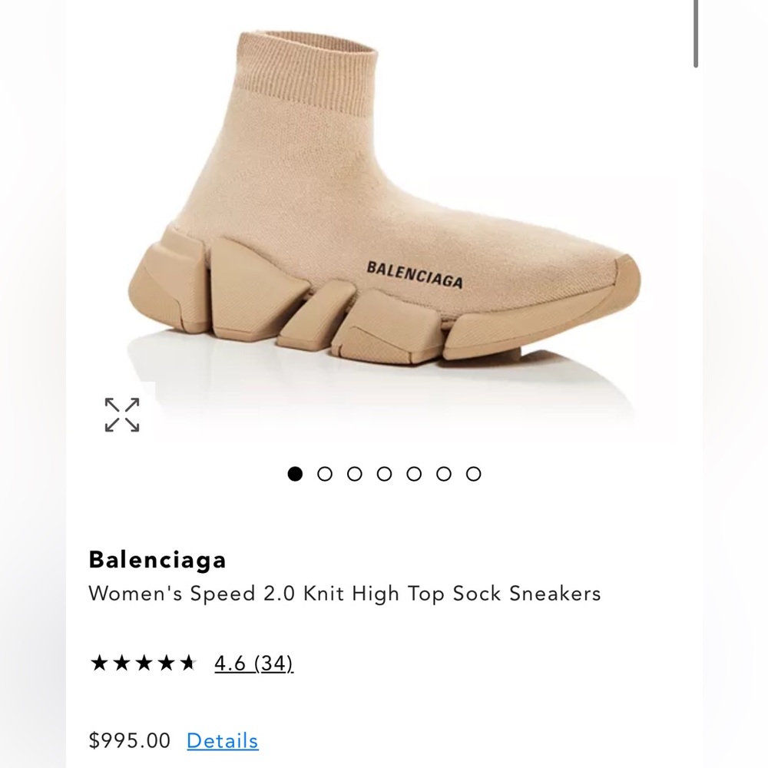Image resolution: width=768 pixels, height=768 pixels.
Task: Open reviews via the 4.6 (34) link
Action: [x=253, y=661]
